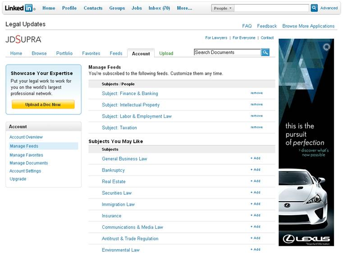Image resolution: width=343 pixels, height=254 pixels.
Task: Open the People search type dropdown
Action: point(223,8)
